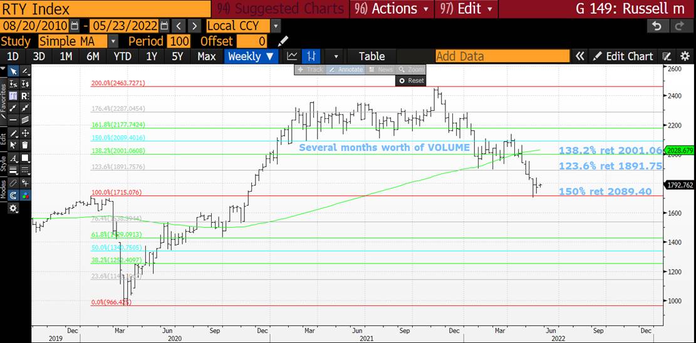Select the dollar change measure tool
Screen dimensions: 696x343
tap(25, 83)
